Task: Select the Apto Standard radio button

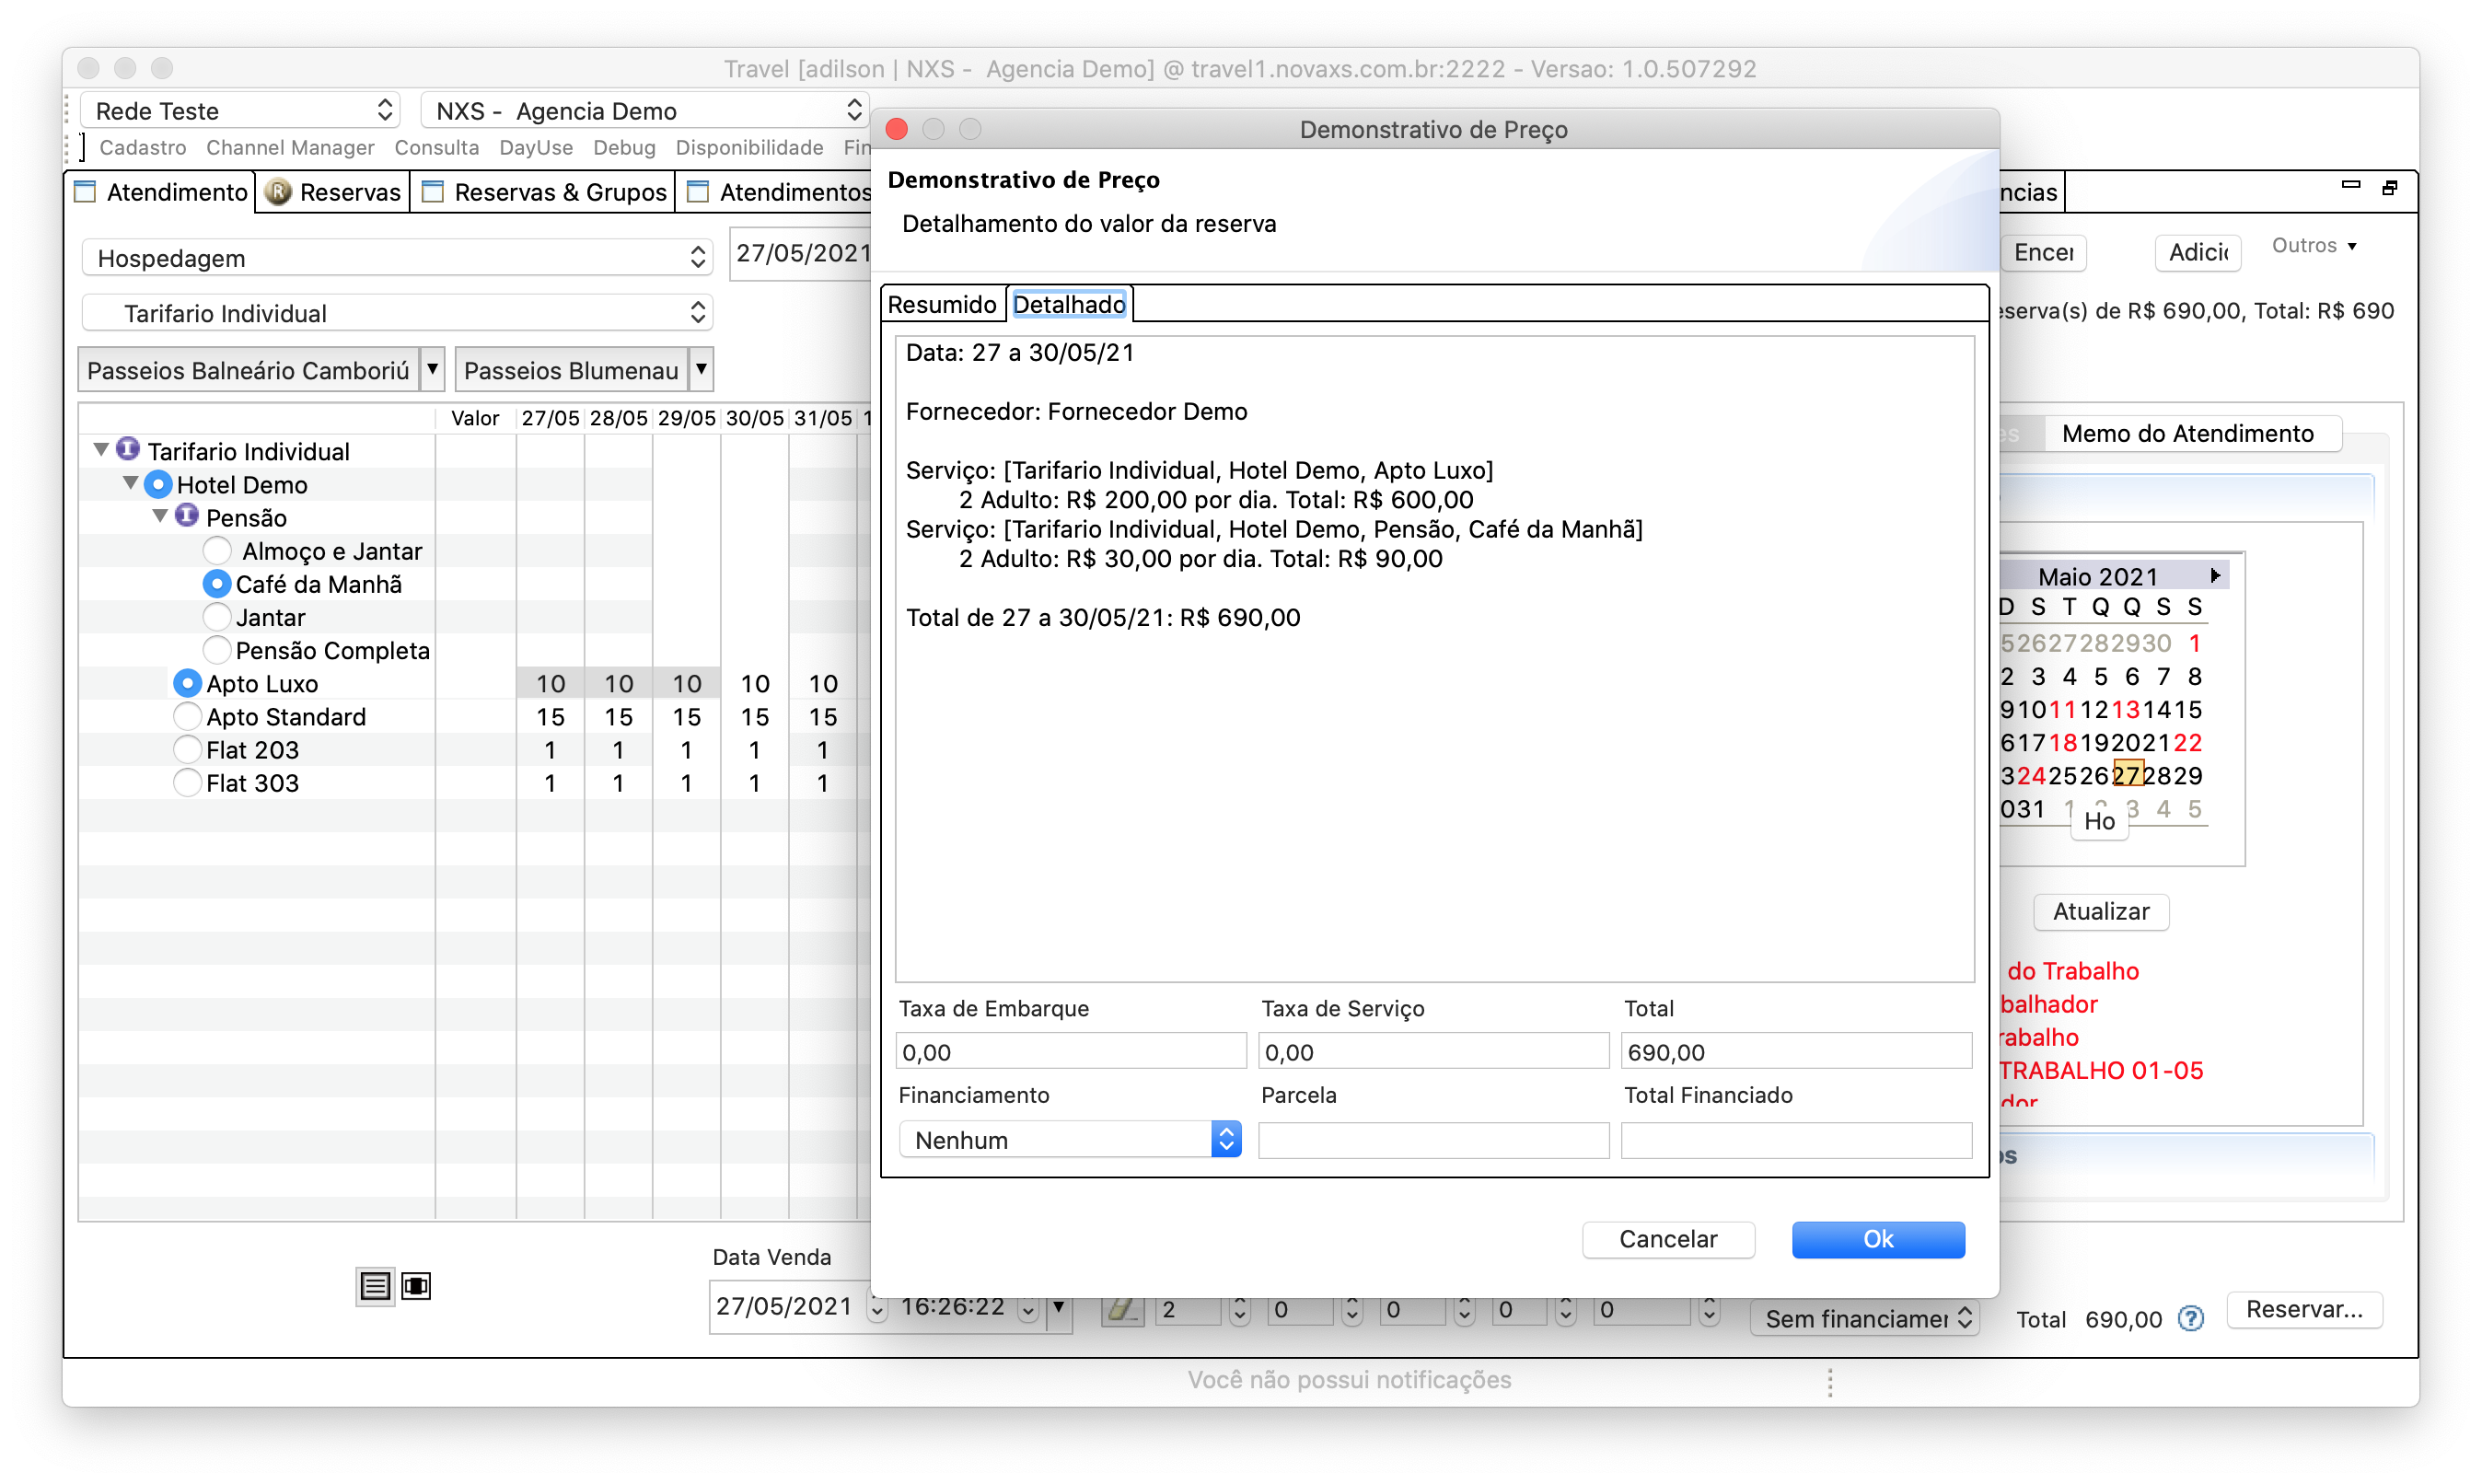Action: pos(187,717)
